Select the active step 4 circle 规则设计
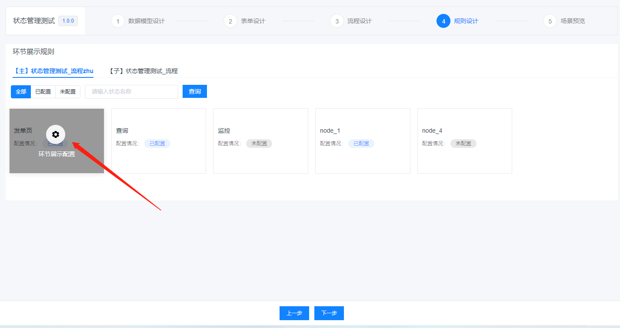The height and width of the screenshot is (328, 620). [443, 21]
